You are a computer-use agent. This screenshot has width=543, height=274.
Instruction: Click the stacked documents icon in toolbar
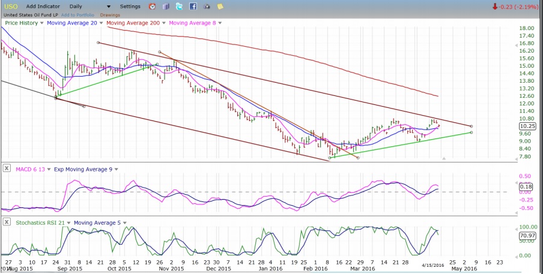click(166, 7)
